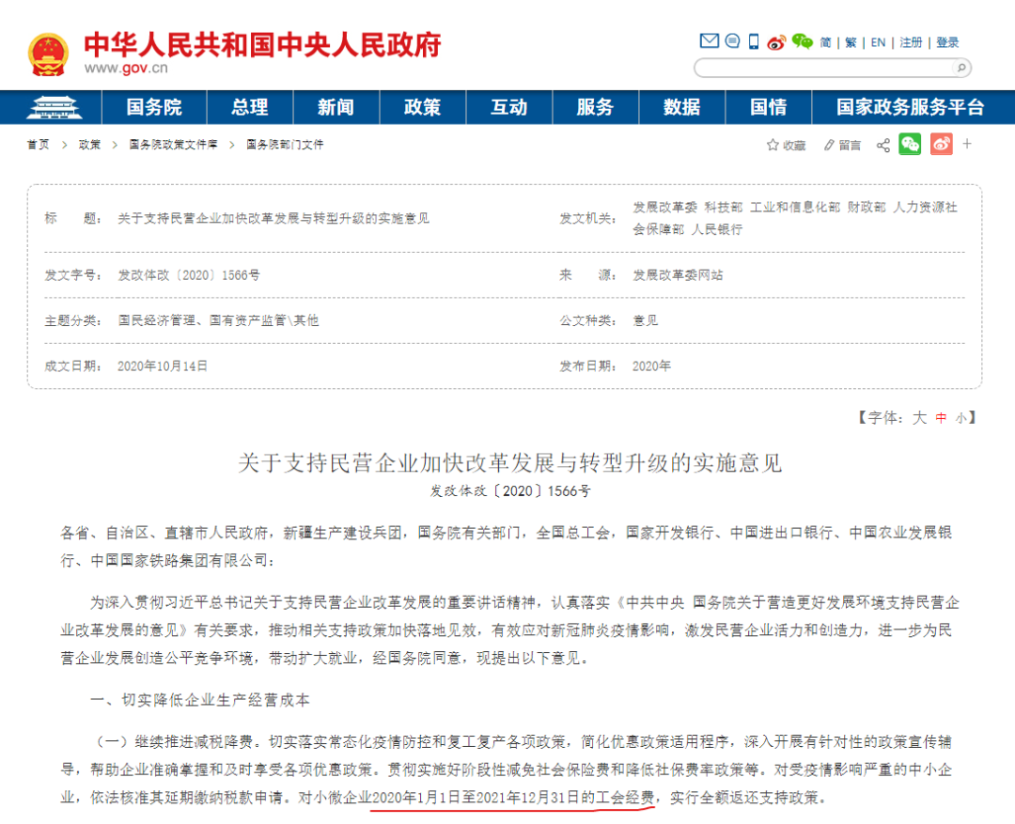Click date value 2020年10月14日
The image size is (1015, 824).
click(x=163, y=366)
